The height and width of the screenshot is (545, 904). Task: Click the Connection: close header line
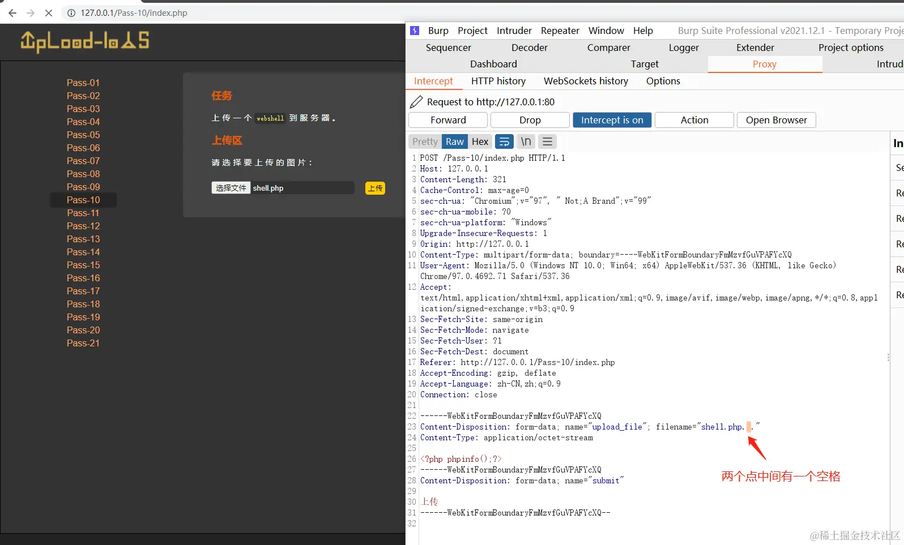point(458,394)
